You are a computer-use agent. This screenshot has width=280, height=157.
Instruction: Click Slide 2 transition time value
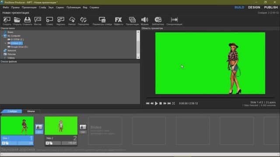click(83, 132)
